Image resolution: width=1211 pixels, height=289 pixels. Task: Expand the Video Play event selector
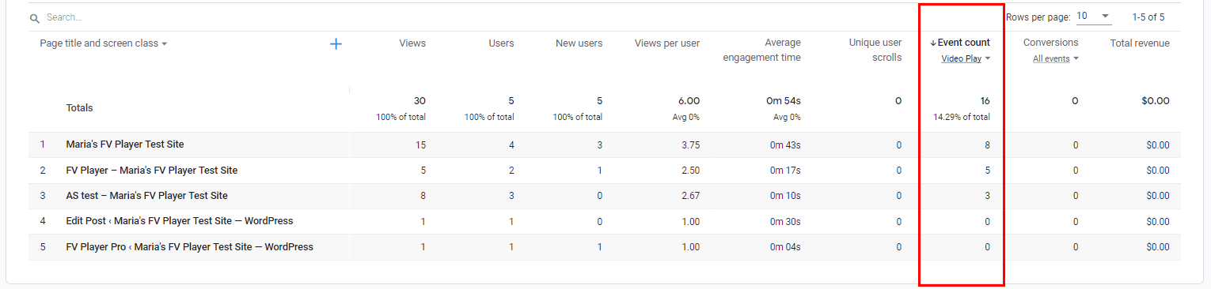tap(966, 58)
